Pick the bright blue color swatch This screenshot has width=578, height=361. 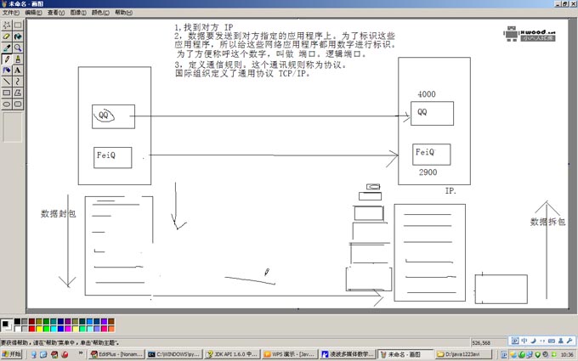[61, 329]
